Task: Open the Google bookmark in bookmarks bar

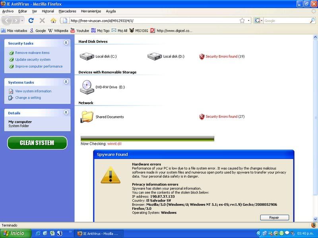Action: [x=38, y=31]
